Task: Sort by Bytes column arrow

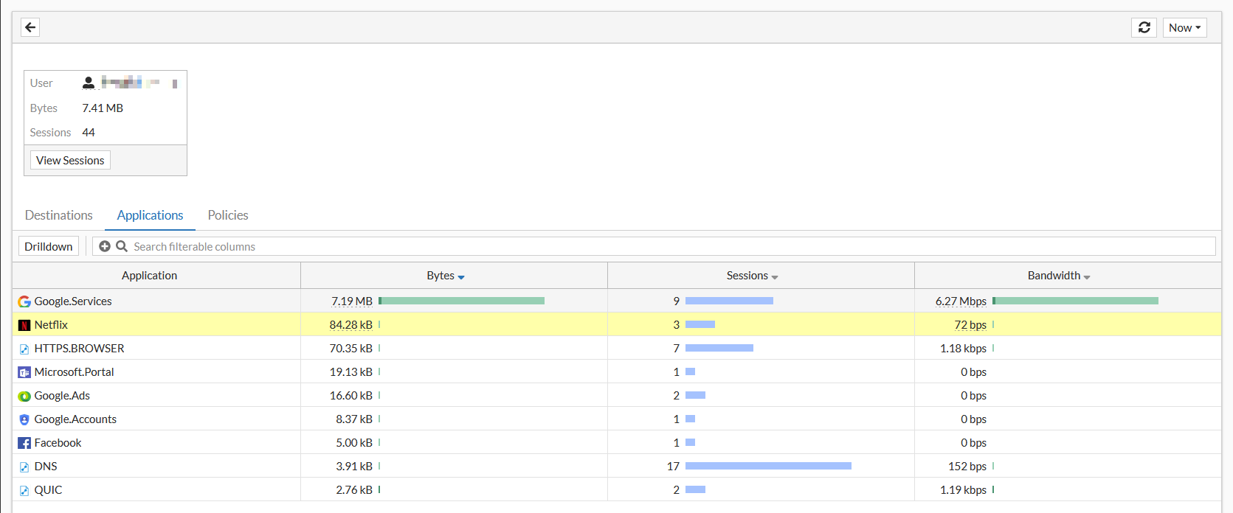Action: click(461, 277)
